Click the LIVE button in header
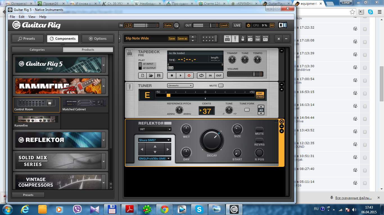The image size is (384, 215). coord(237,25)
